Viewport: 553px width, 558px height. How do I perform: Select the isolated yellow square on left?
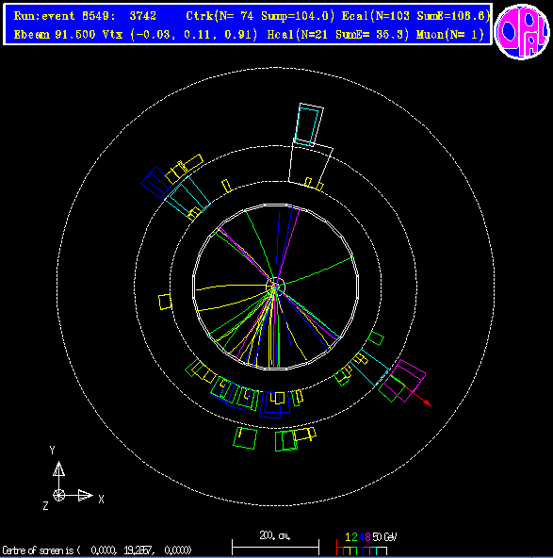[x=165, y=302]
